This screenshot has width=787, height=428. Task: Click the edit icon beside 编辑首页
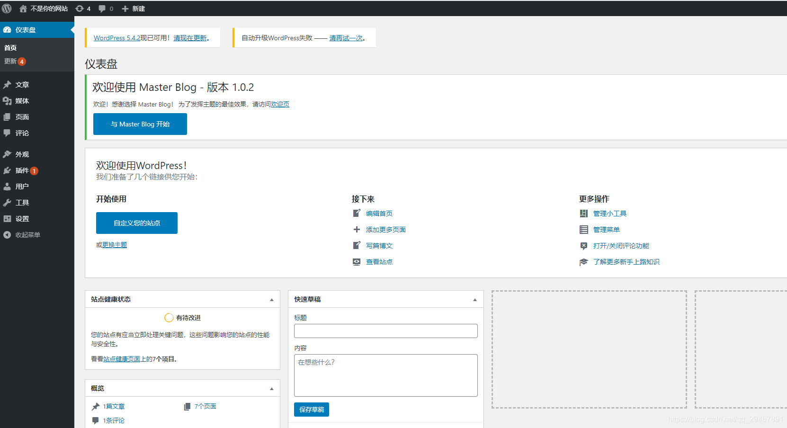[x=357, y=213]
